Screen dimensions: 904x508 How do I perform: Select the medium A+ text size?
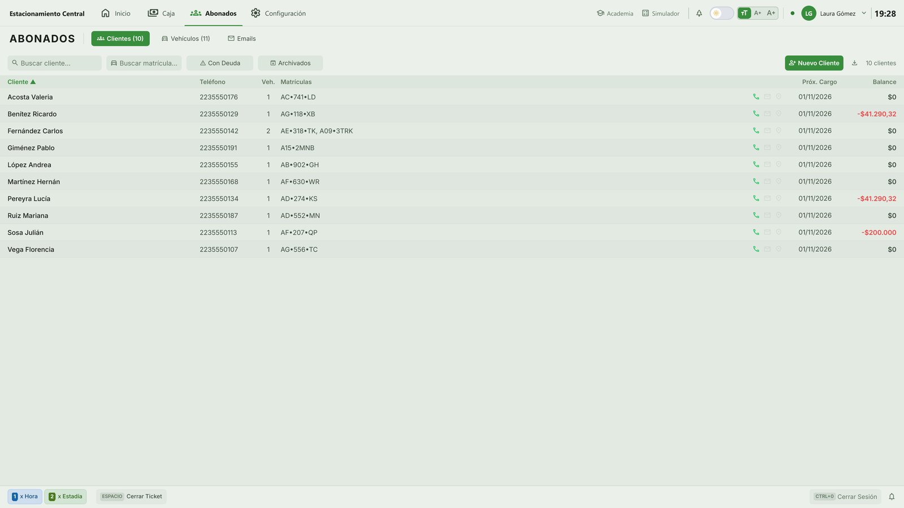coord(758,13)
